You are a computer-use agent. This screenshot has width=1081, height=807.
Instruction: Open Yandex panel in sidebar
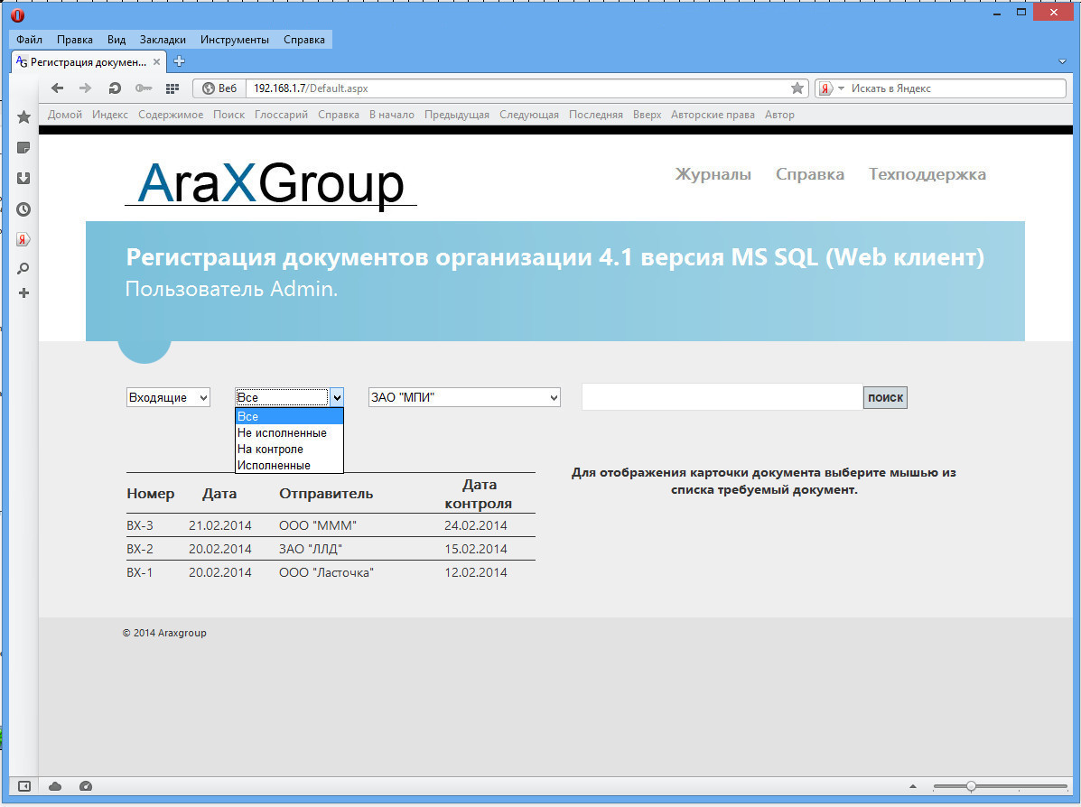(x=23, y=239)
